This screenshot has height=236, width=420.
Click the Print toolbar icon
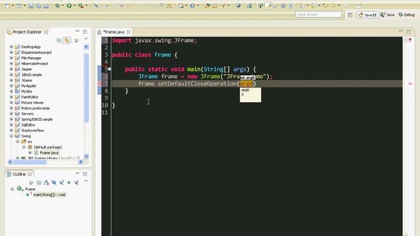click(x=46, y=6)
